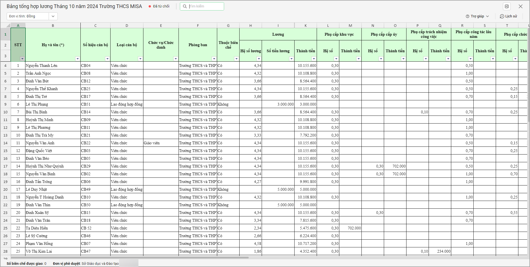Click the Đã từ chối status label
The width and height of the screenshot is (530, 267).
(161, 6)
